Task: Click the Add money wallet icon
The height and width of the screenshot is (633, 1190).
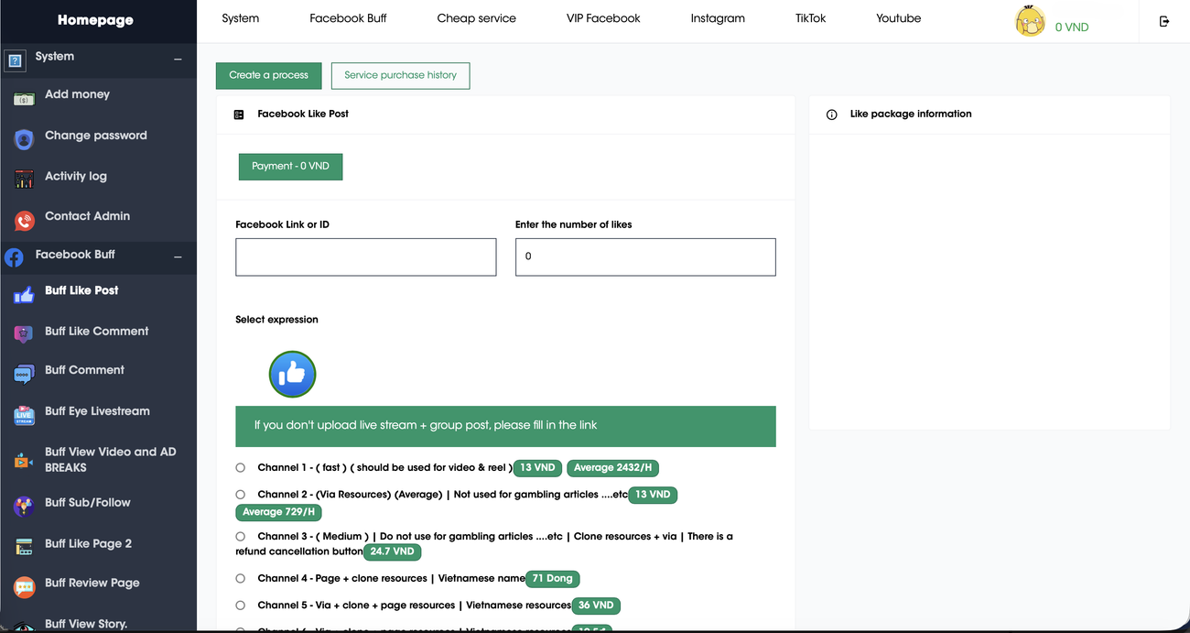Action: [x=25, y=97]
